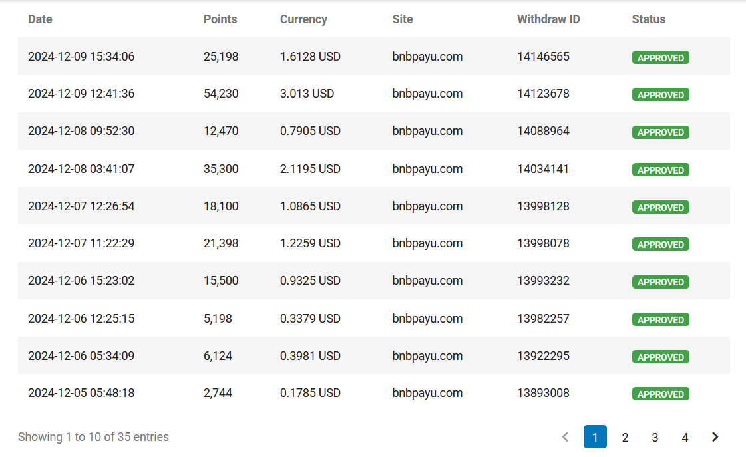The height and width of the screenshot is (457, 746).
Task: Click the 'Showing 1 to 10 of 35 entries' text
Action: click(93, 437)
